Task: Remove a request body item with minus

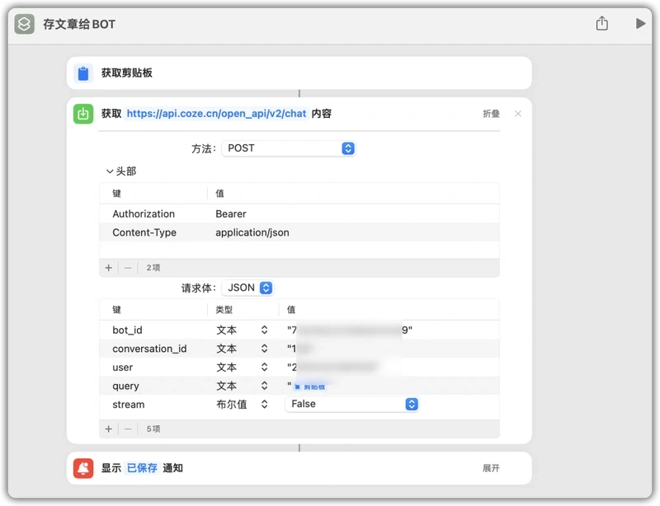Action: coord(129,429)
